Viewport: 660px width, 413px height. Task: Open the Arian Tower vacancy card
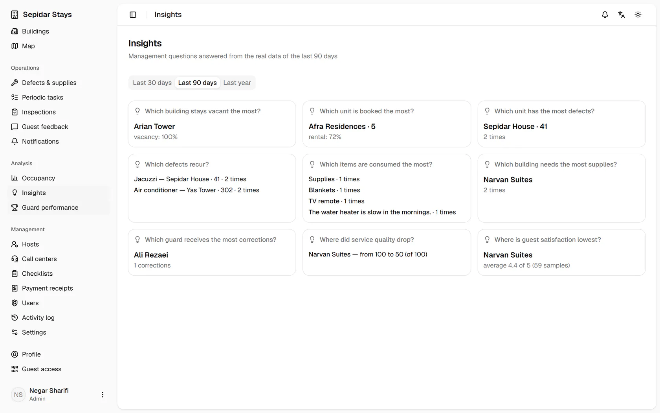coord(212,124)
